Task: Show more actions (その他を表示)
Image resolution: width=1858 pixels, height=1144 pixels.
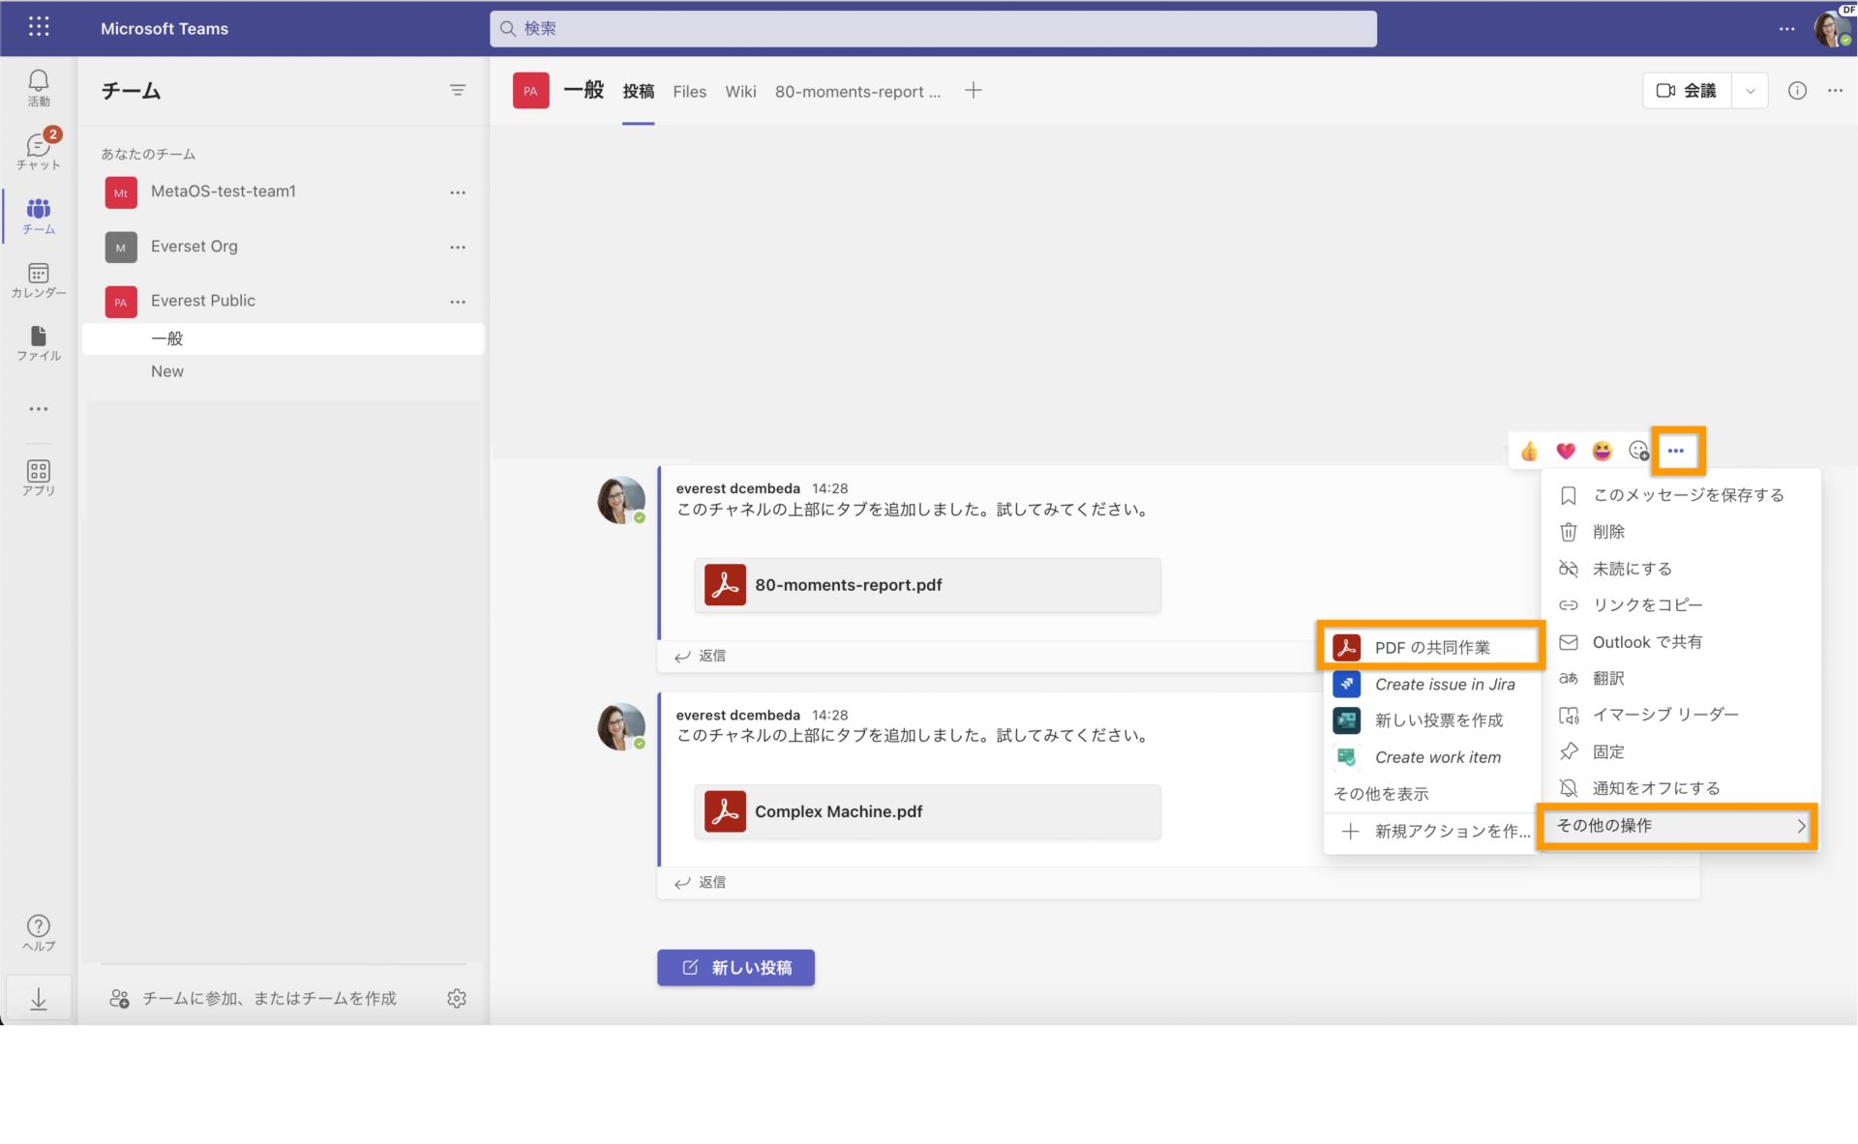Action: click(x=1381, y=794)
